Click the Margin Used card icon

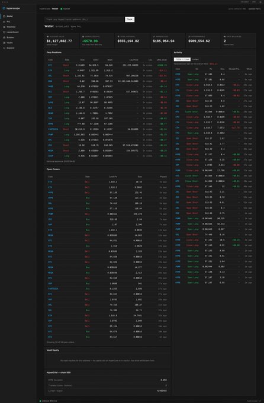click(154, 37)
